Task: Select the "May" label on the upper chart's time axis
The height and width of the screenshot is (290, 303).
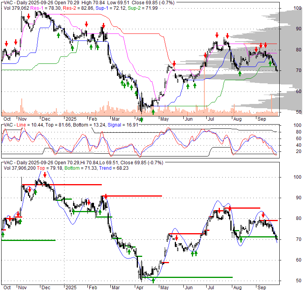Action: pyautogui.click(x=164, y=119)
